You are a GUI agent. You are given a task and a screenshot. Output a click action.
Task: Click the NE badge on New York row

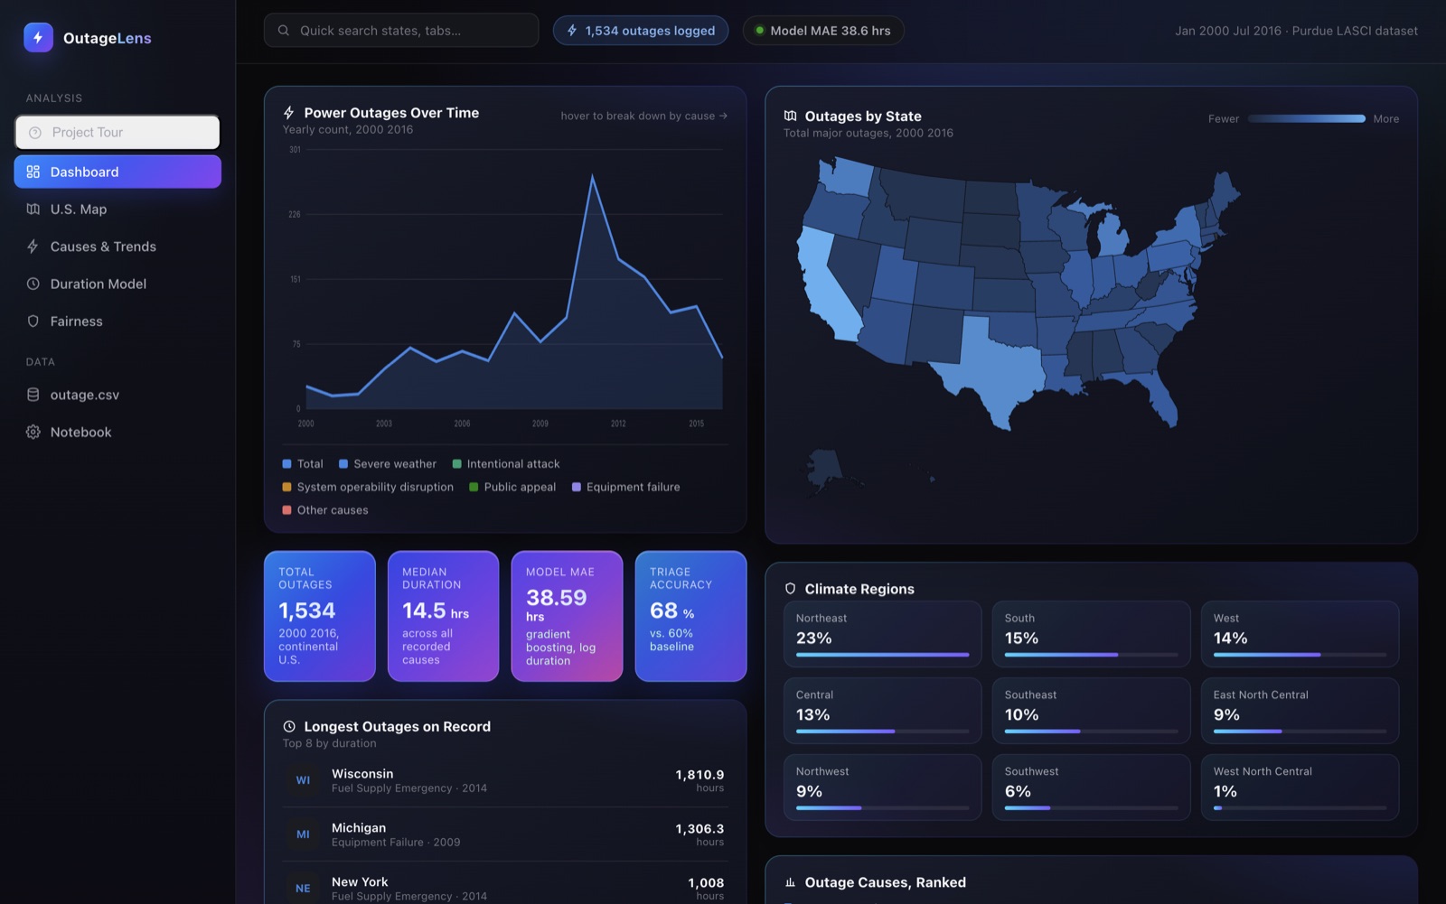(303, 889)
